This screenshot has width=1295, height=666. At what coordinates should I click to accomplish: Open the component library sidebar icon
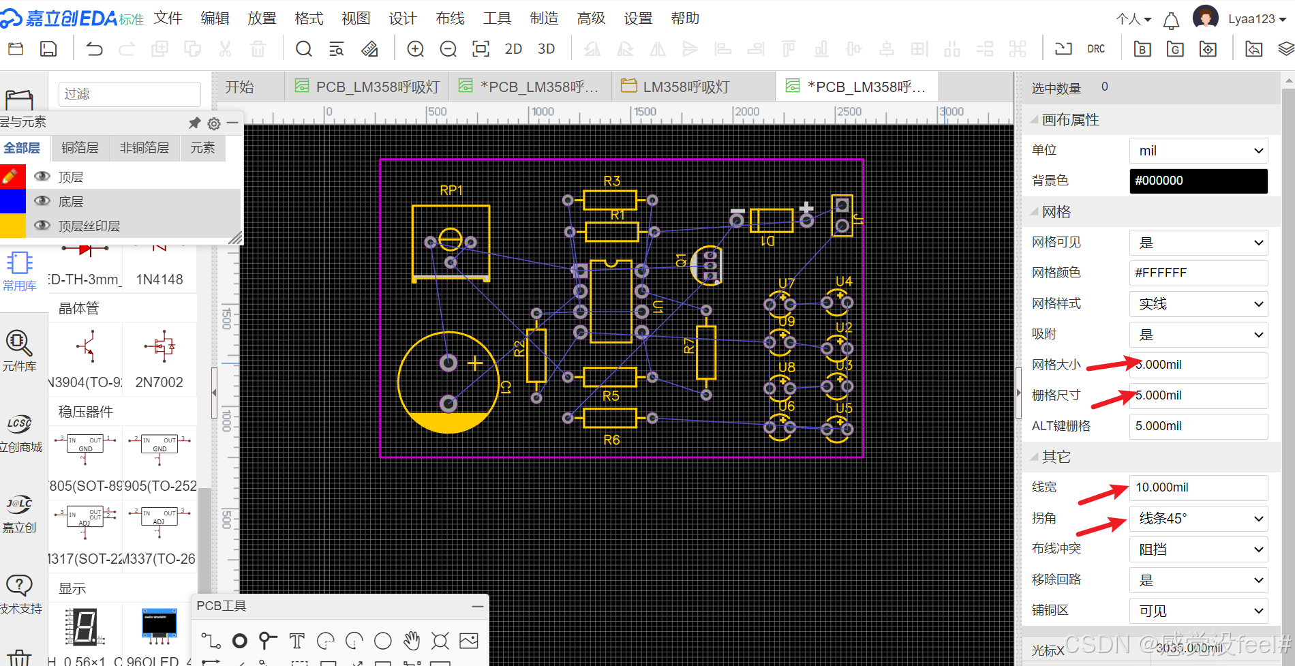[18, 350]
